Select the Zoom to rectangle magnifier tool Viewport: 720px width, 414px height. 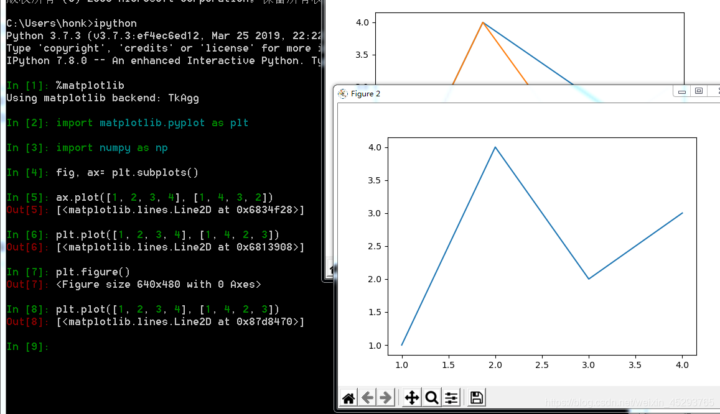click(x=432, y=397)
